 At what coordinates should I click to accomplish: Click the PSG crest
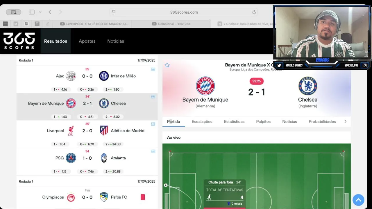pyautogui.click(x=71, y=158)
